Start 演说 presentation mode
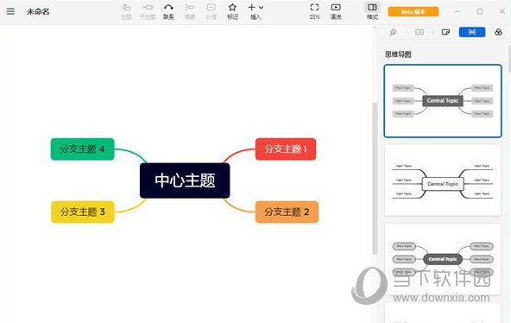The image size is (511, 323). point(336,11)
